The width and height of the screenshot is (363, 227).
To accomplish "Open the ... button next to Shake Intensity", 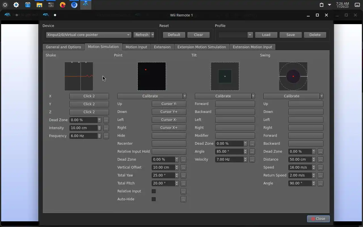I will (106, 128).
